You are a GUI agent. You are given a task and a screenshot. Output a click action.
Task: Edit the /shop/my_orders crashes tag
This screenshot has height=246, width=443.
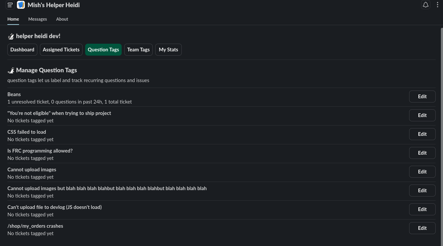tap(422, 228)
